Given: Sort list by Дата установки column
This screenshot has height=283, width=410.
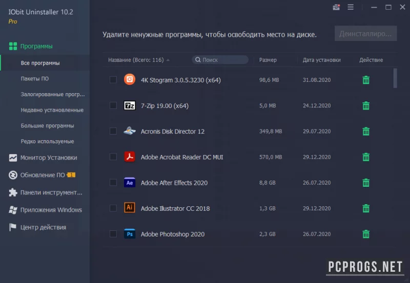Looking at the screenshot, I should [x=322, y=60].
